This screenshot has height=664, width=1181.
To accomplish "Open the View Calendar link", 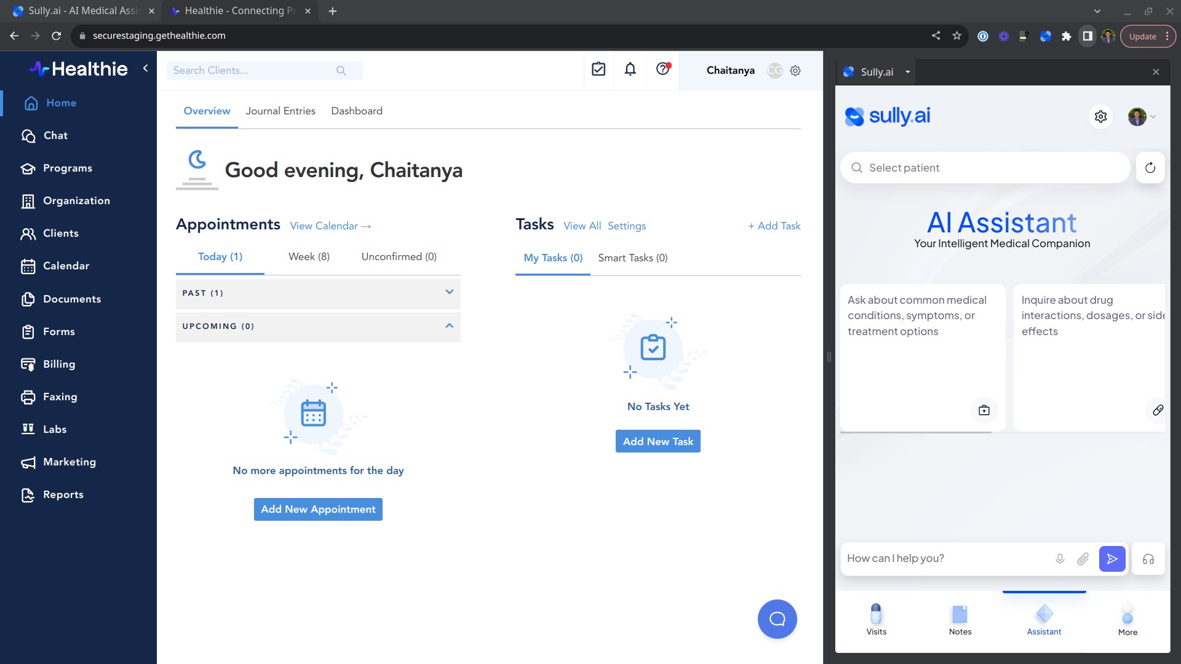I will (x=330, y=226).
